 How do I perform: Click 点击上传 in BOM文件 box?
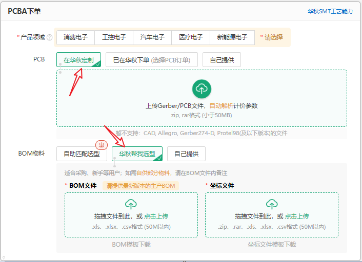(156, 216)
